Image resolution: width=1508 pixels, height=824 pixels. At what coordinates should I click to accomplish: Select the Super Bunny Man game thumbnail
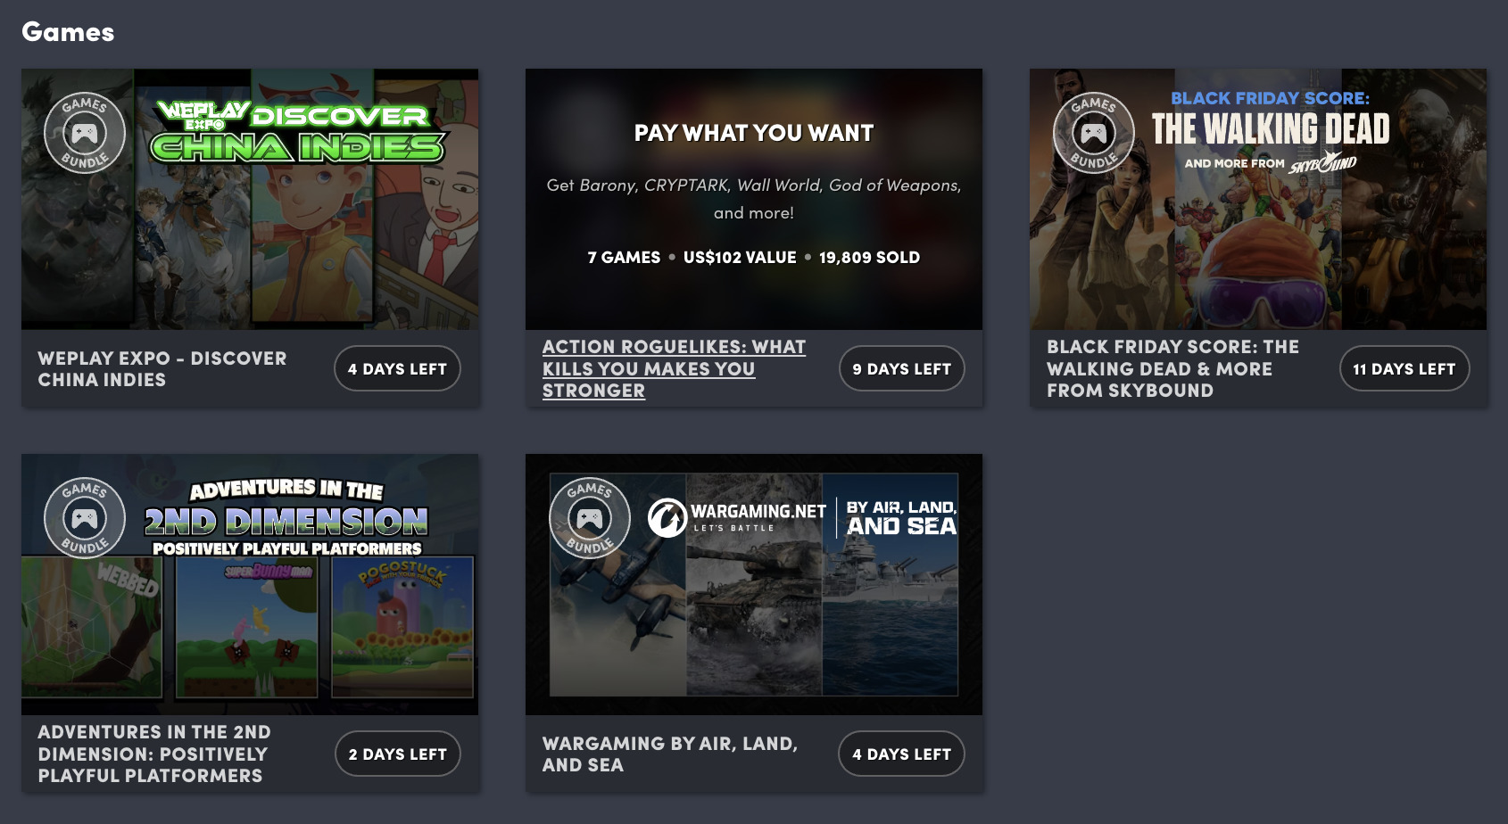(x=247, y=626)
